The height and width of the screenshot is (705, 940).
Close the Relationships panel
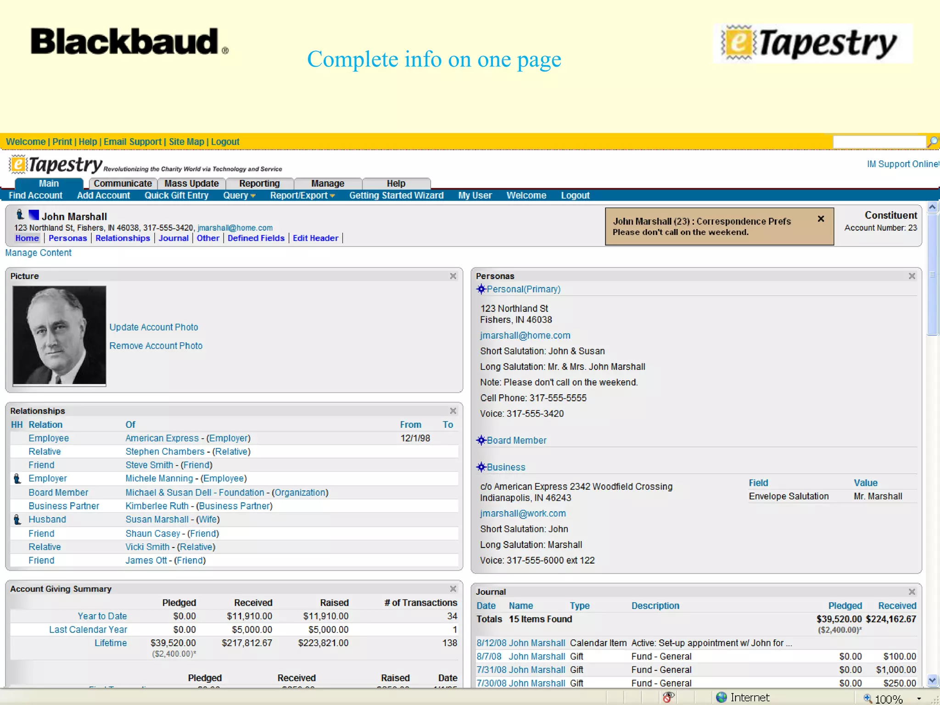(453, 411)
